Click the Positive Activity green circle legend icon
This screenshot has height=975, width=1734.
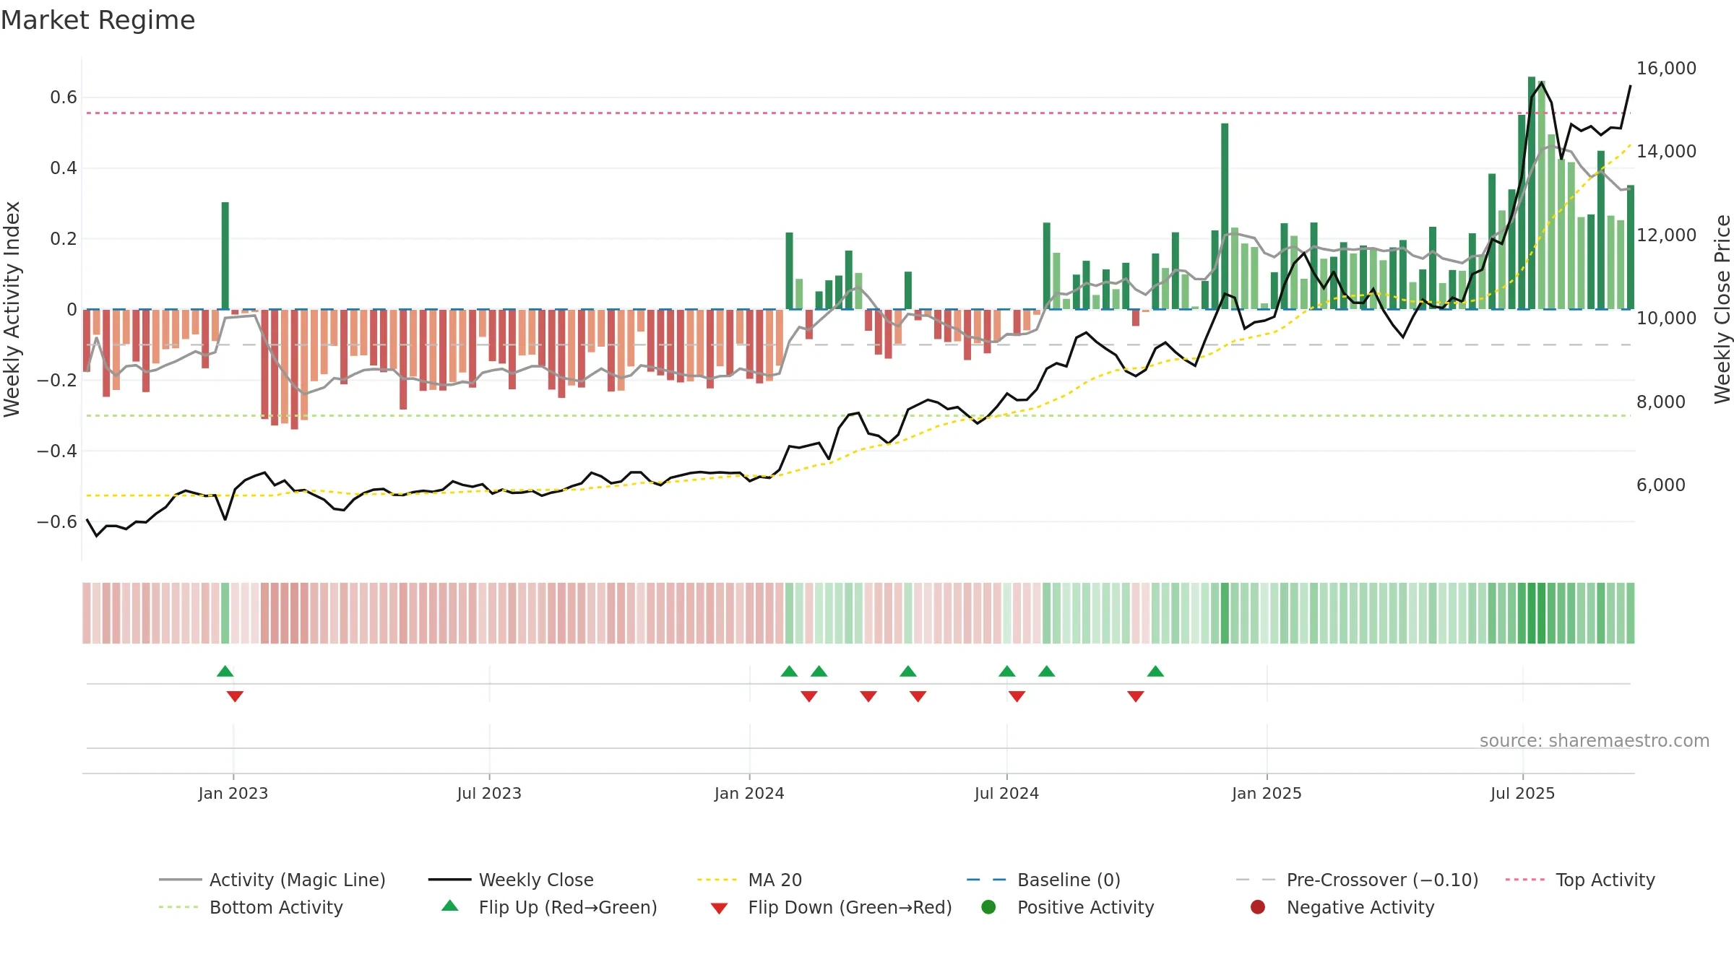click(989, 907)
